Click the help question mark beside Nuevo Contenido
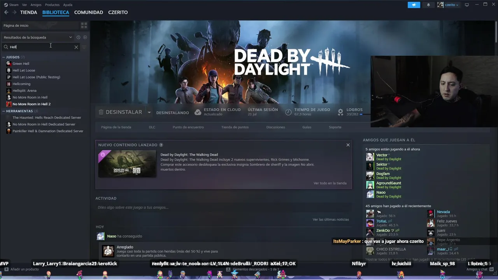 pyautogui.click(x=161, y=145)
